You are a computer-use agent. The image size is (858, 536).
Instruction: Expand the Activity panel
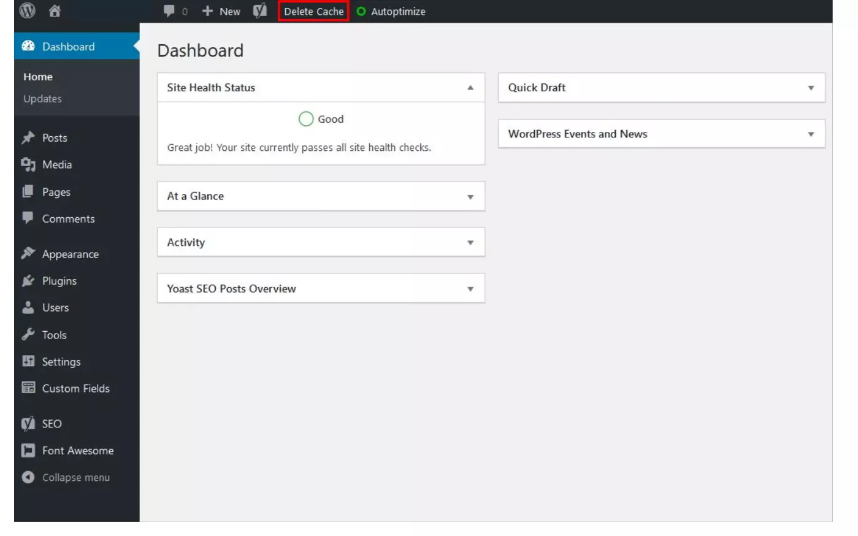point(470,243)
